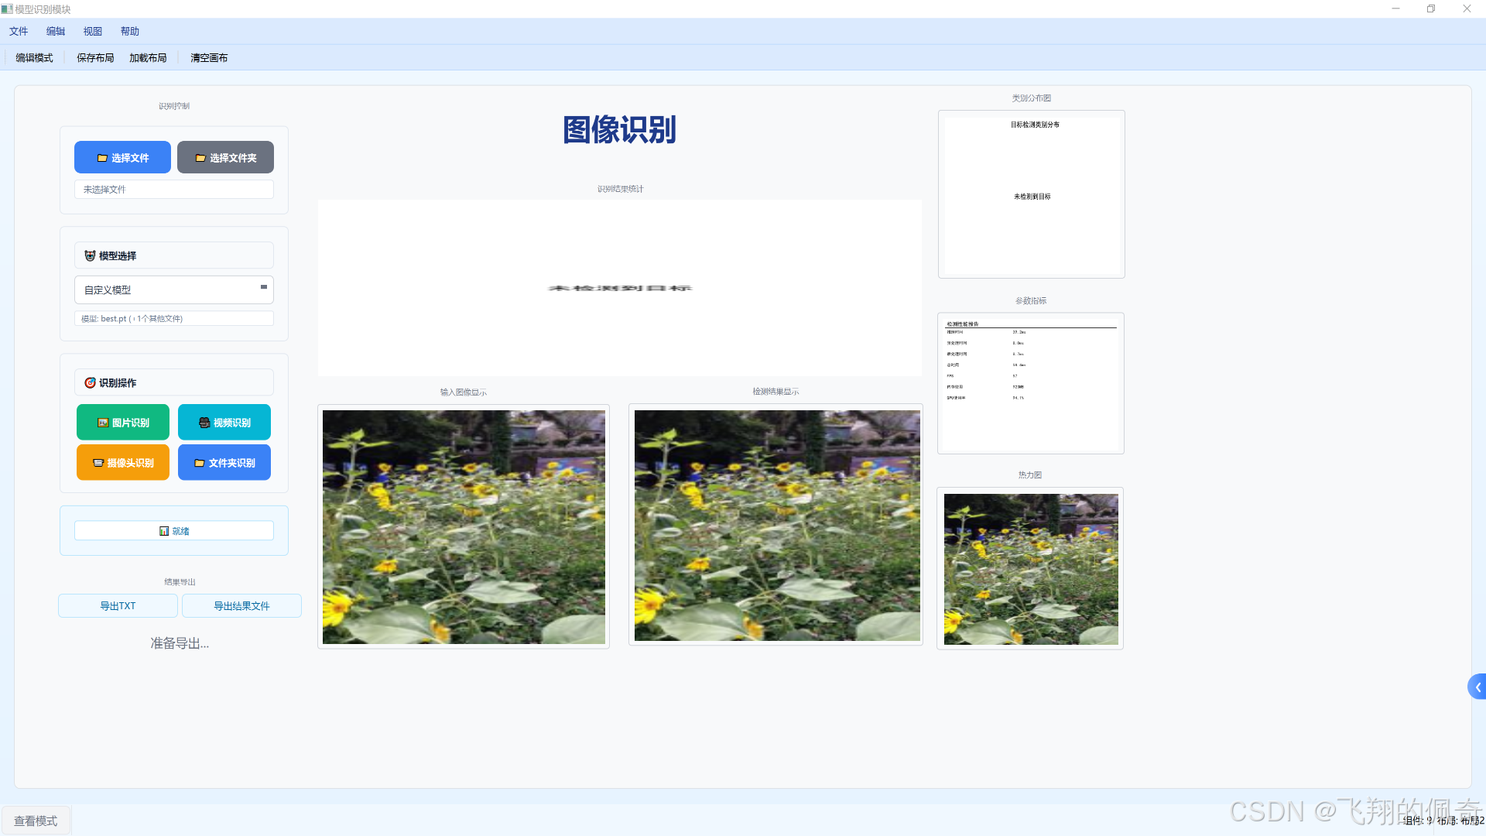The width and height of the screenshot is (1486, 836).
Task: Click the 结果导出 section label
Action: (x=180, y=582)
